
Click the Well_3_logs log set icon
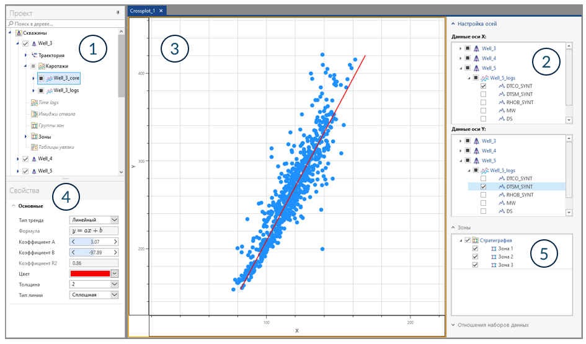pos(50,90)
